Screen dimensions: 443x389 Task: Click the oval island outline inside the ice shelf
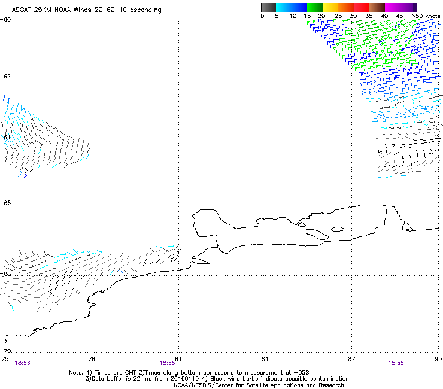pyautogui.click(x=338, y=229)
